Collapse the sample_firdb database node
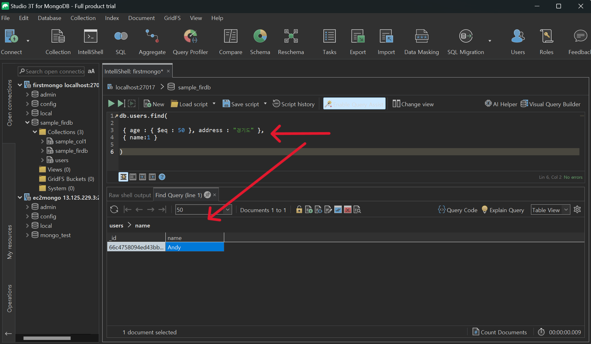This screenshot has width=591, height=344. pos(28,122)
